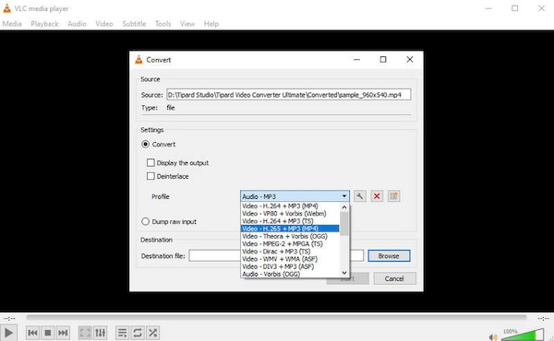
Task: Select the Convert radio button
Action: (x=145, y=144)
